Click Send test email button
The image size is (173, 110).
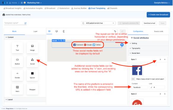click(x=149, y=23)
